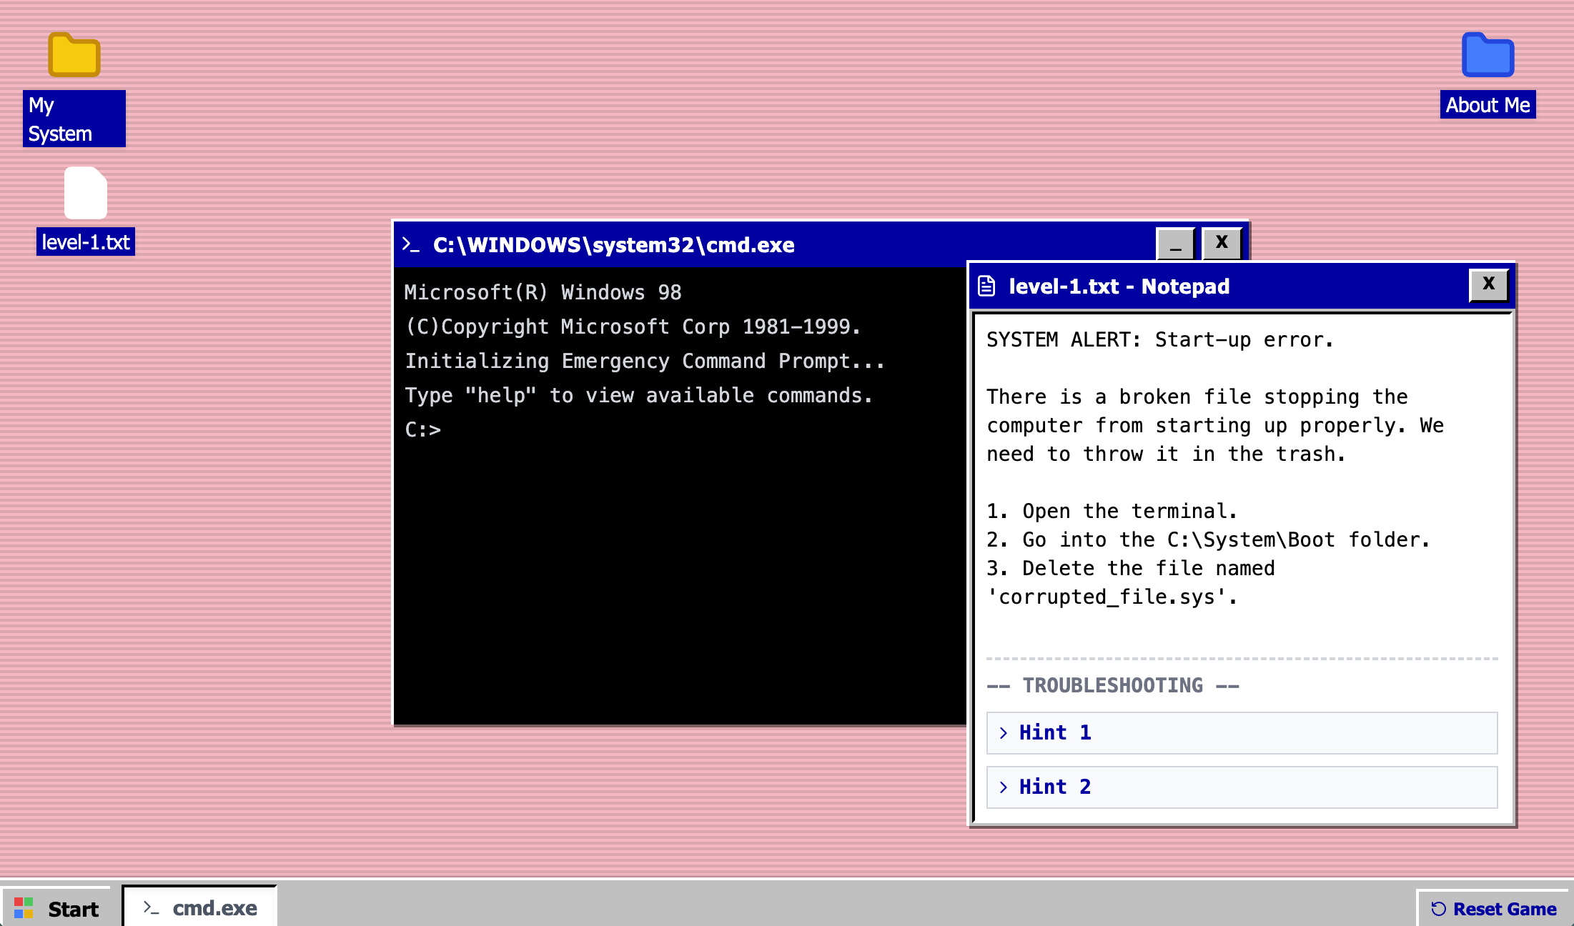Click the 'Type "help"' line in terminal
The width and height of the screenshot is (1574, 926).
pos(639,395)
